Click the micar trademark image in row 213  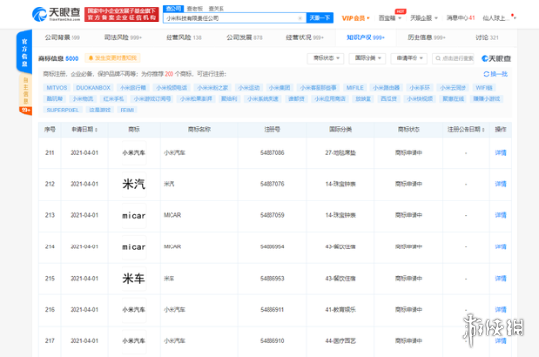(x=134, y=216)
